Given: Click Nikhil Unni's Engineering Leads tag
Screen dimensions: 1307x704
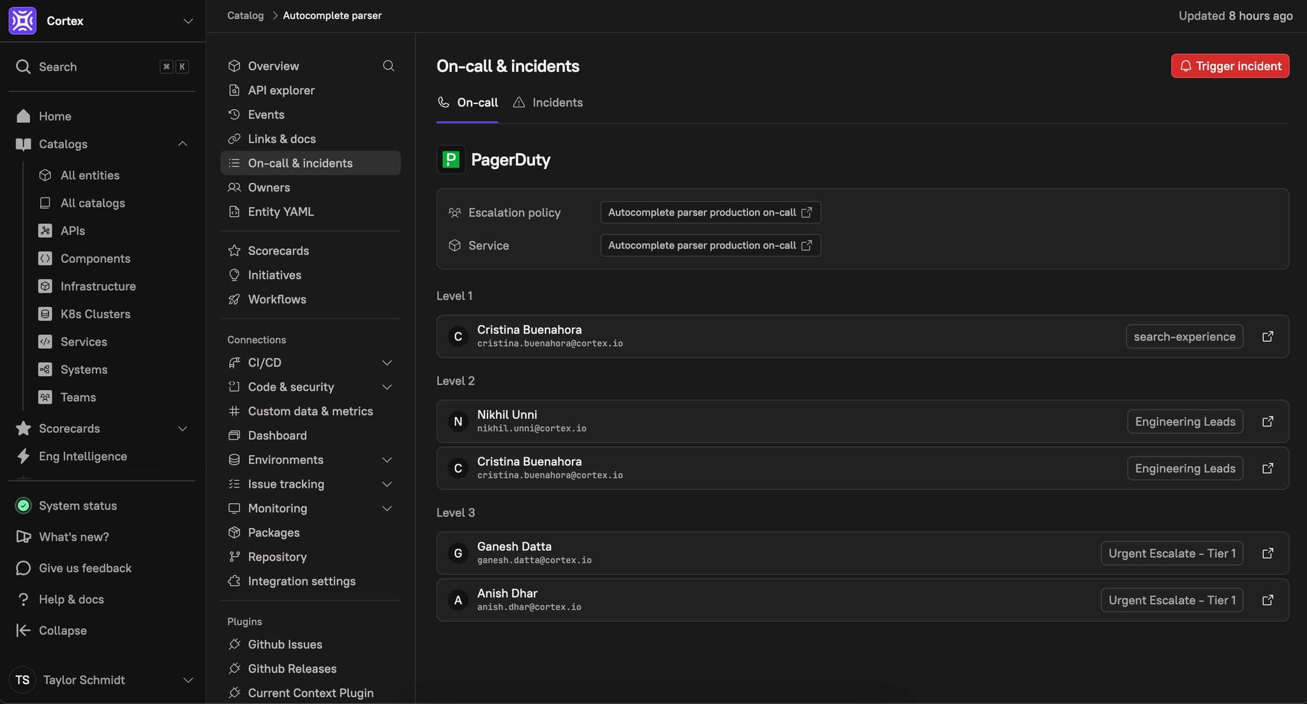Looking at the screenshot, I should [1185, 422].
